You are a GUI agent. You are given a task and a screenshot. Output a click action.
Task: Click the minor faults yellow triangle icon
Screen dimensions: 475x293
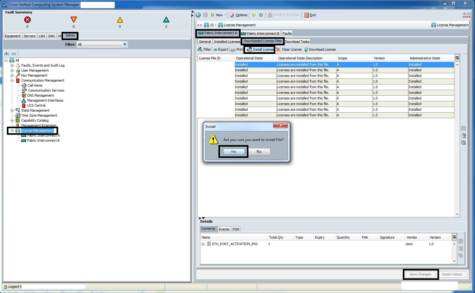pos(120,20)
